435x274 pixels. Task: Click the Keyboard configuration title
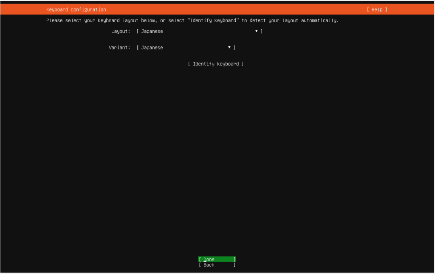76,9
